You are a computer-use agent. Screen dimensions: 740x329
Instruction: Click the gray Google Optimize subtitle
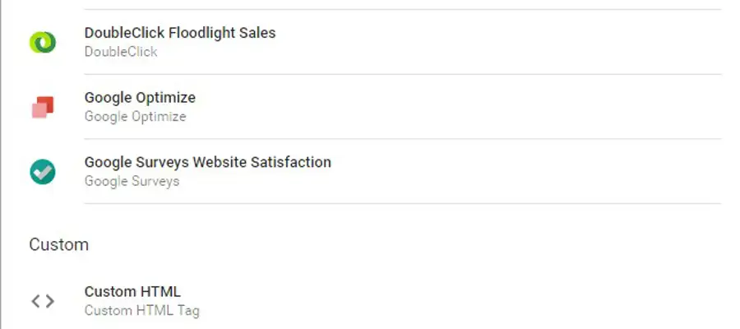[135, 117]
